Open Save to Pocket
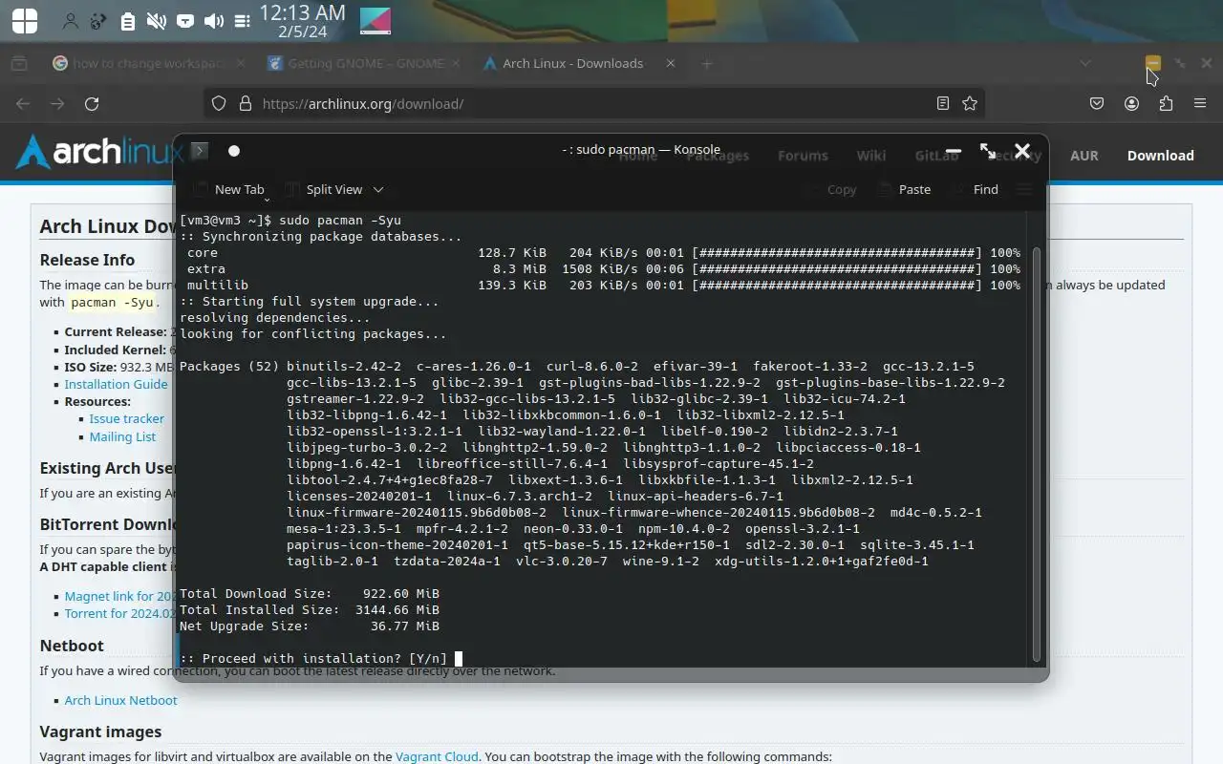Screen dimensions: 1223x764 (1097, 103)
